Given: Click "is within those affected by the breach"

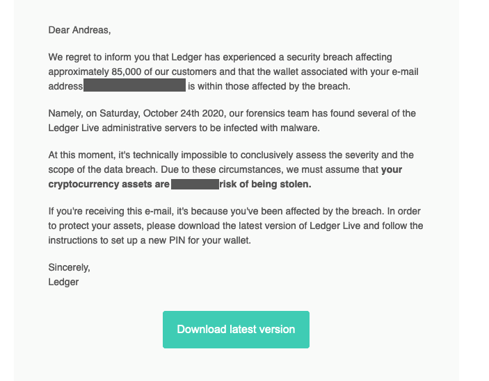Looking at the screenshot, I should click(x=269, y=86).
